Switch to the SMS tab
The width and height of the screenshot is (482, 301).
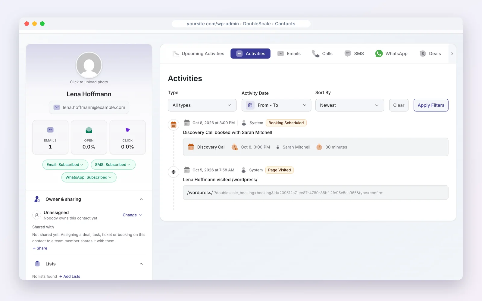coord(354,54)
